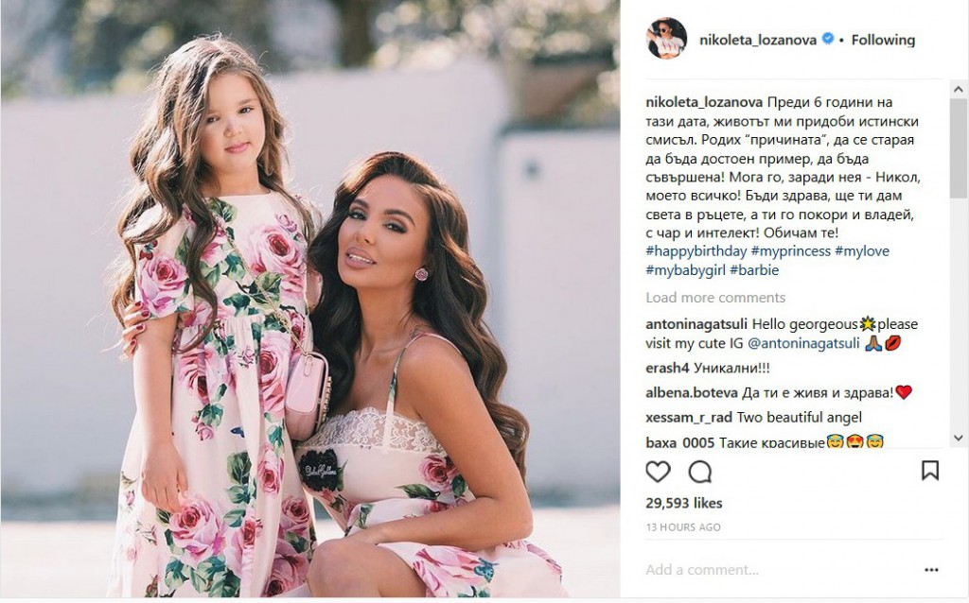969x603 pixels.
Task: Click the mother and daughter photo
Action: [x=310, y=300]
